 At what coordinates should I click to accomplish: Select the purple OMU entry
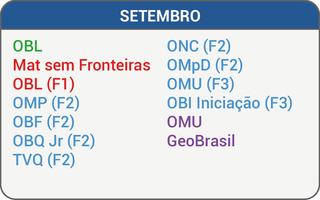tap(184, 122)
